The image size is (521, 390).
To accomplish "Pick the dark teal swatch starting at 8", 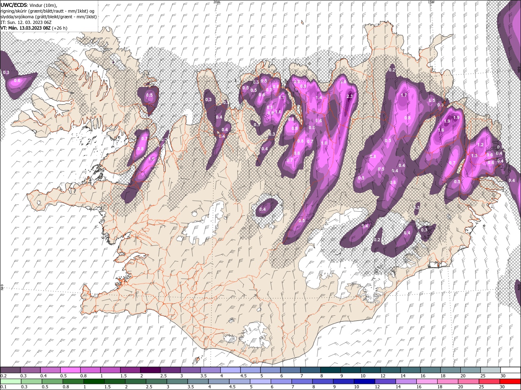I will coord(330,370).
